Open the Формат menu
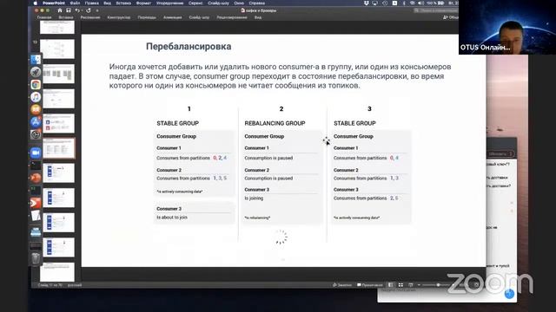Screen dimensions: 556x312 pyautogui.click(x=143, y=3)
